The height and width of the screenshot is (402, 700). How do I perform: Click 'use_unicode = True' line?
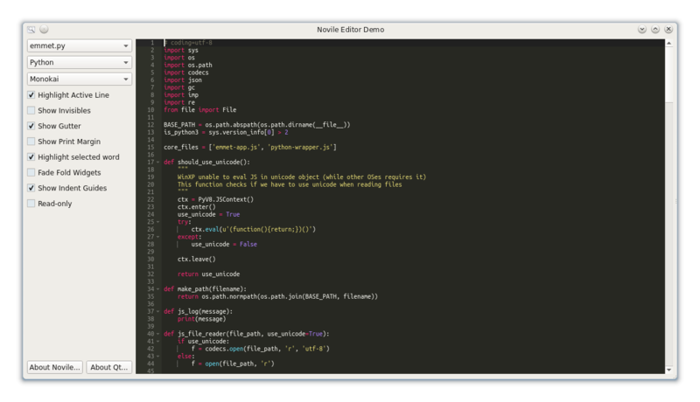point(208,214)
